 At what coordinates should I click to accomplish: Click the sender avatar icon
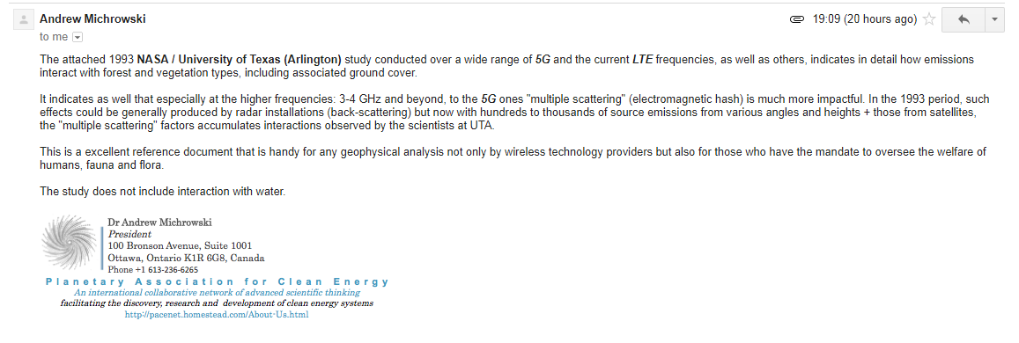click(x=24, y=20)
